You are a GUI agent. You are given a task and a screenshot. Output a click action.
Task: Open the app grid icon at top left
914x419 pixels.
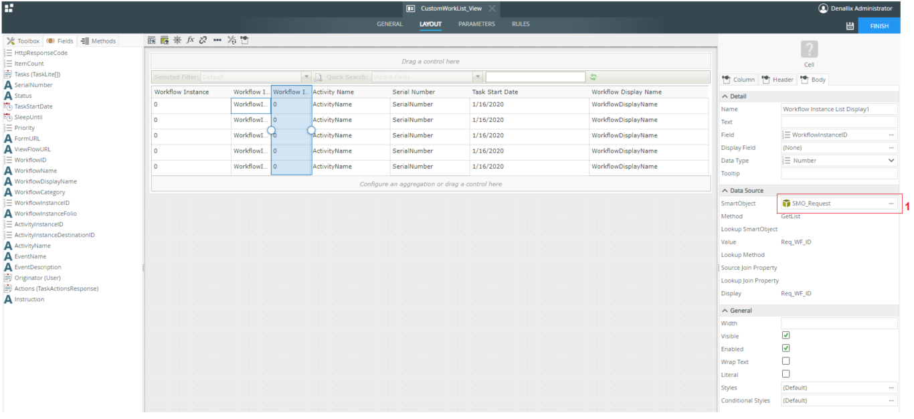point(9,8)
